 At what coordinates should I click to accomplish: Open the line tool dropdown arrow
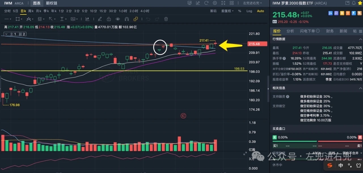click(10, 19)
